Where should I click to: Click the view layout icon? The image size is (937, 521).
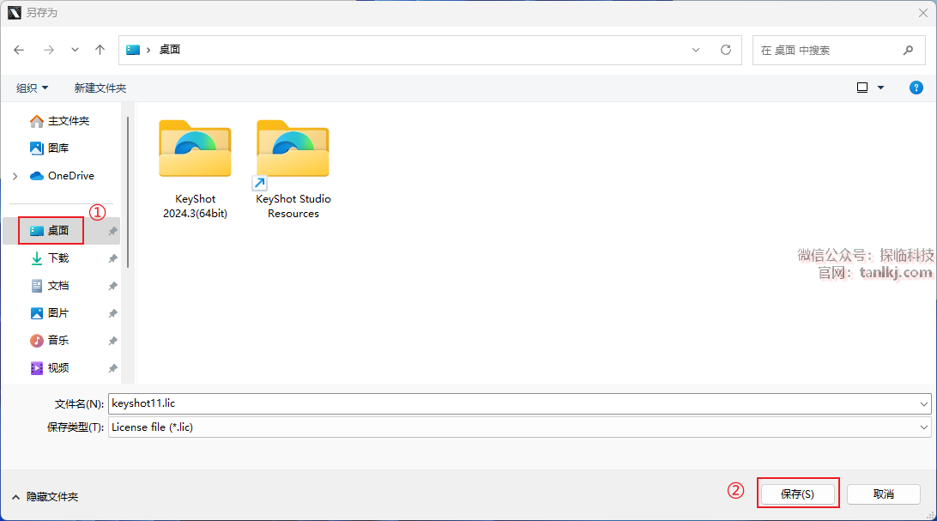pyautogui.click(x=862, y=88)
